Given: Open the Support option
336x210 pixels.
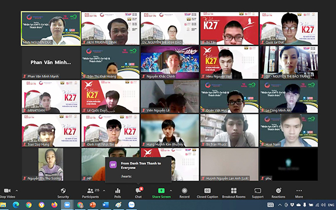Looking at the screenshot, I should [x=257, y=193].
